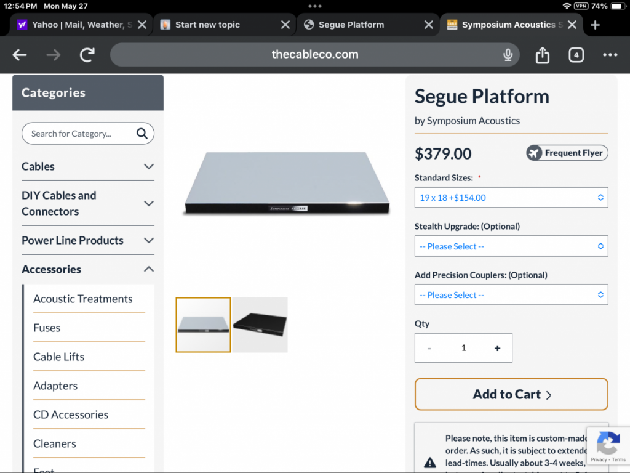Select the black platform thumbnail
The height and width of the screenshot is (473, 630).
point(260,325)
